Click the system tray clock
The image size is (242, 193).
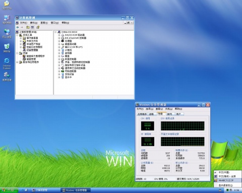point(236,190)
